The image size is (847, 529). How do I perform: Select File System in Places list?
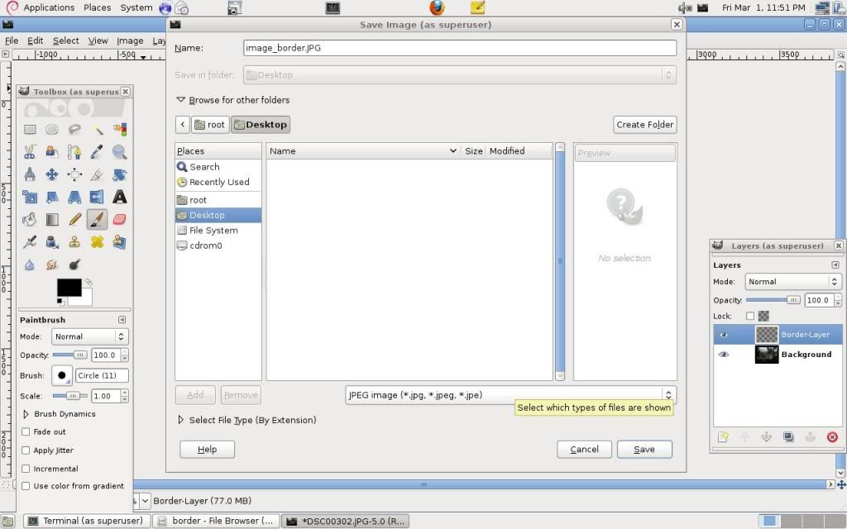click(x=218, y=231)
